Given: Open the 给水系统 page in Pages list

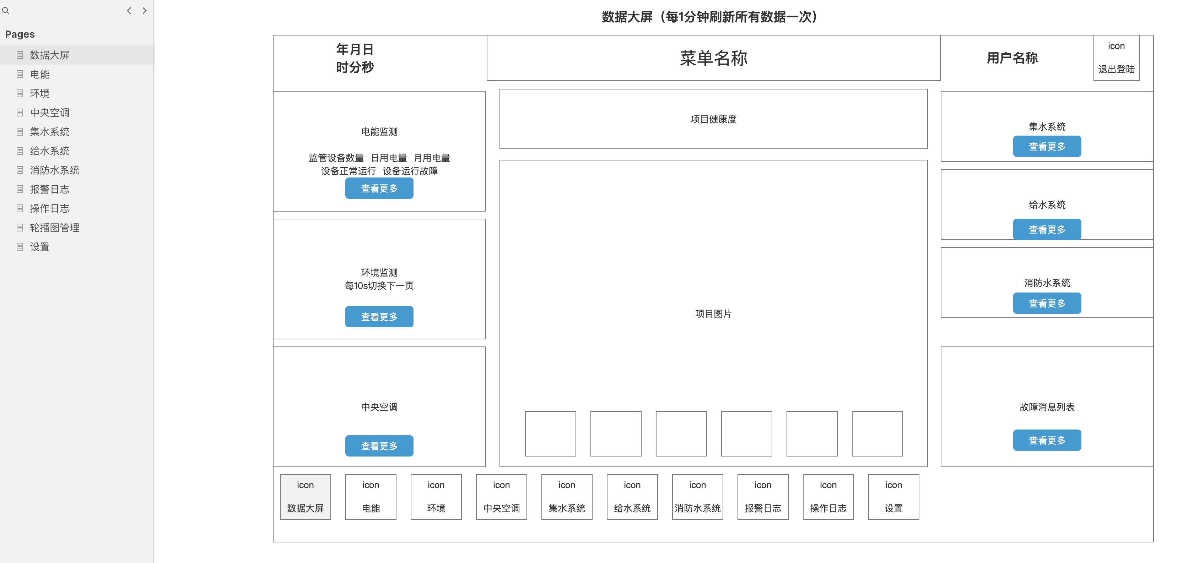Looking at the screenshot, I should click(77, 151).
